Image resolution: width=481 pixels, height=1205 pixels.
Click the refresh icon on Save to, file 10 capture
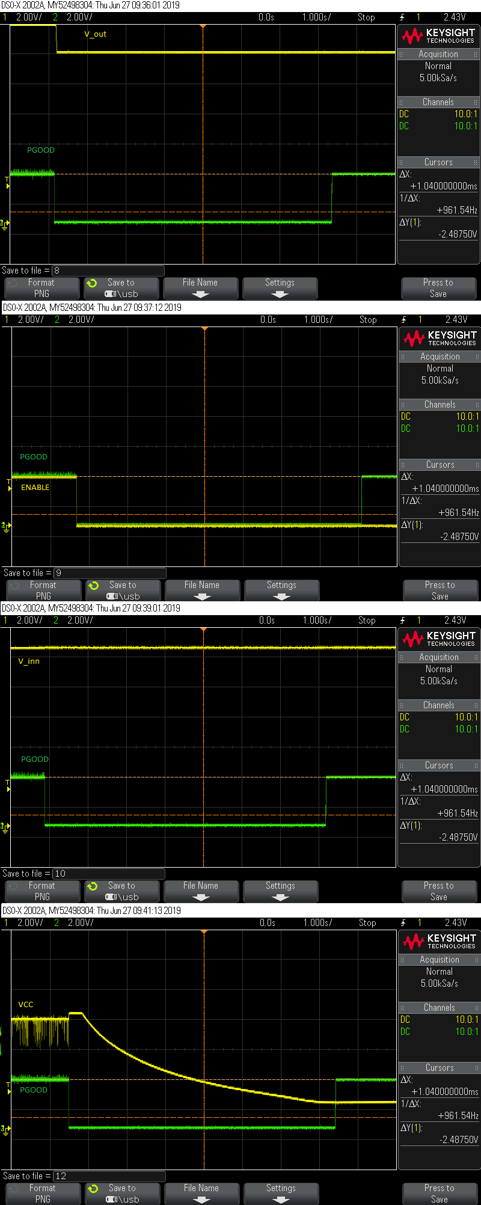93,886
